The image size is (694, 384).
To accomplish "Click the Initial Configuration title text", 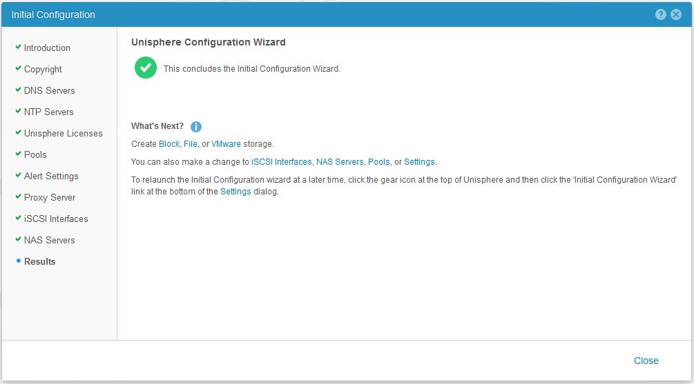I will click(53, 14).
